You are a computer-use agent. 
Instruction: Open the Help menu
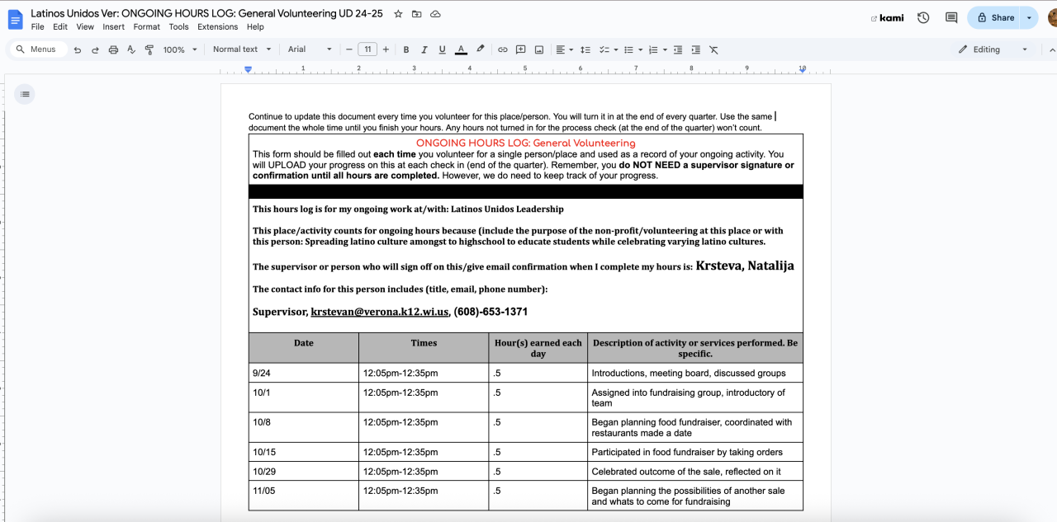[255, 27]
